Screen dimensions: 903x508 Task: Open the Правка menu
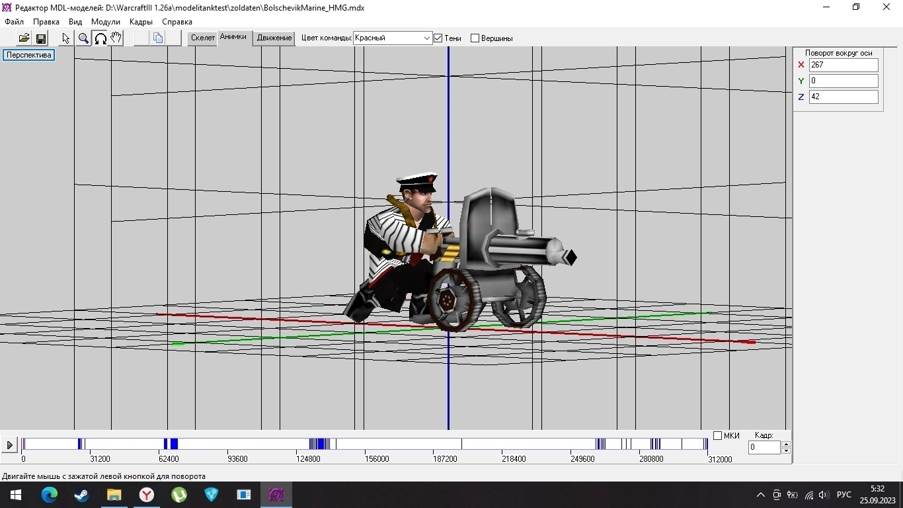(46, 22)
